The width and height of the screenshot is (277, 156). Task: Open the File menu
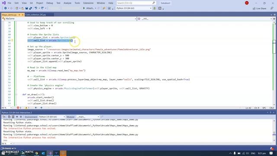coord(10,3)
